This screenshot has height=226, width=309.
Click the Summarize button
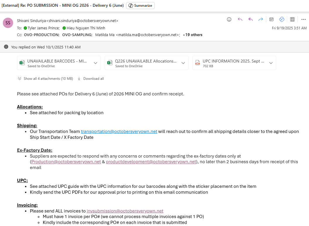[140, 6]
